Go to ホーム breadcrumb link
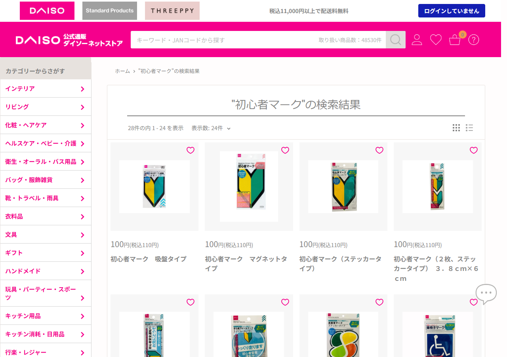The width and height of the screenshot is (507, 357). pos(122,71)
